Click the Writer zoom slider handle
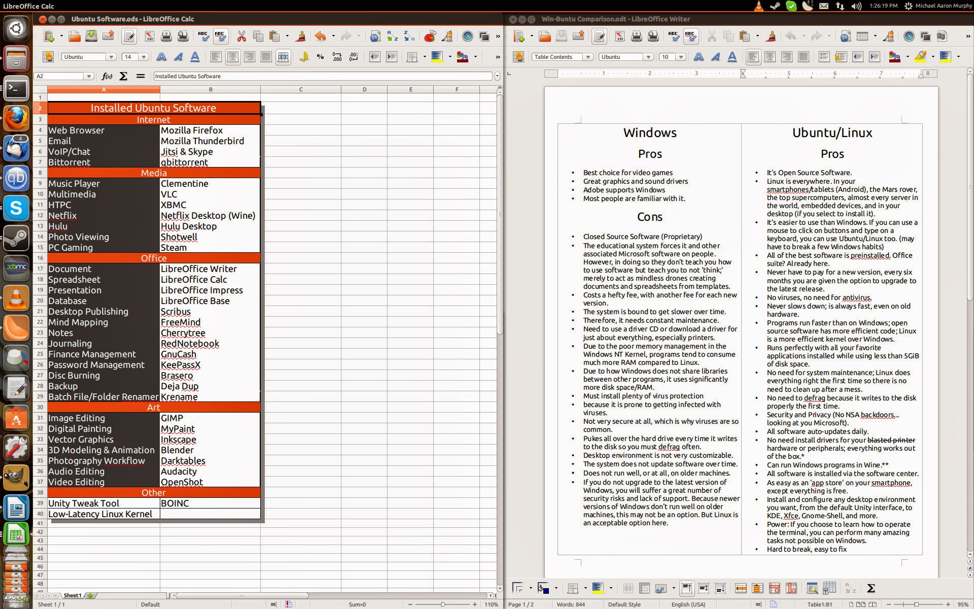Viewport: 974px width, 609px height. [917, 604]
